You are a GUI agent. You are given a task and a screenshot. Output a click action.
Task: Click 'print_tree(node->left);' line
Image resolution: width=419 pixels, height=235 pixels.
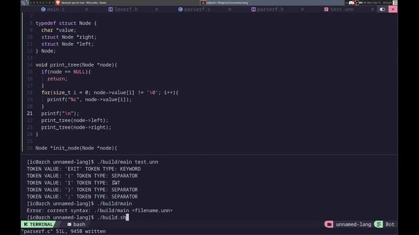[x=75, y=120]
